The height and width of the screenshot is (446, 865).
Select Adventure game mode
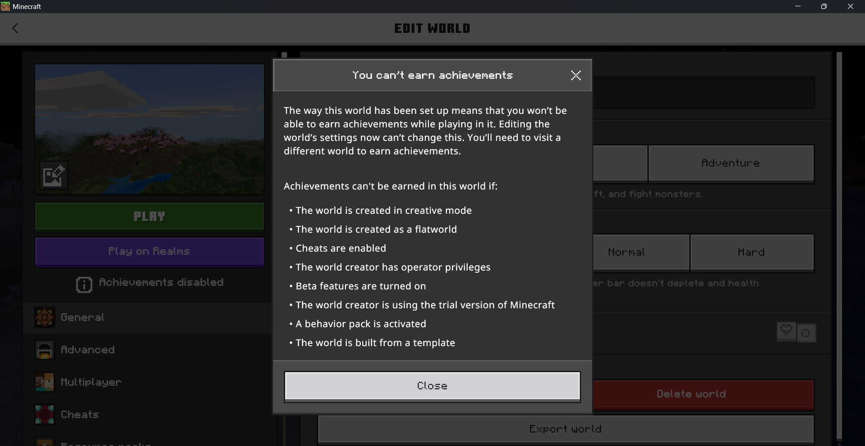(731, 163)
